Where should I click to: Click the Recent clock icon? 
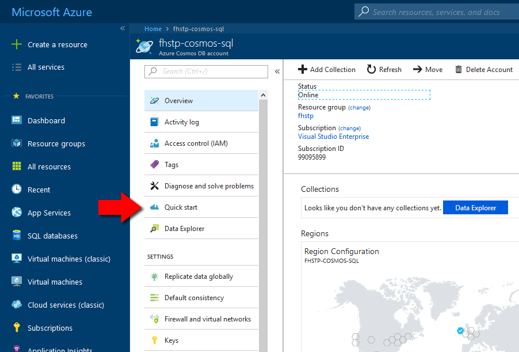tap(17, 189)
